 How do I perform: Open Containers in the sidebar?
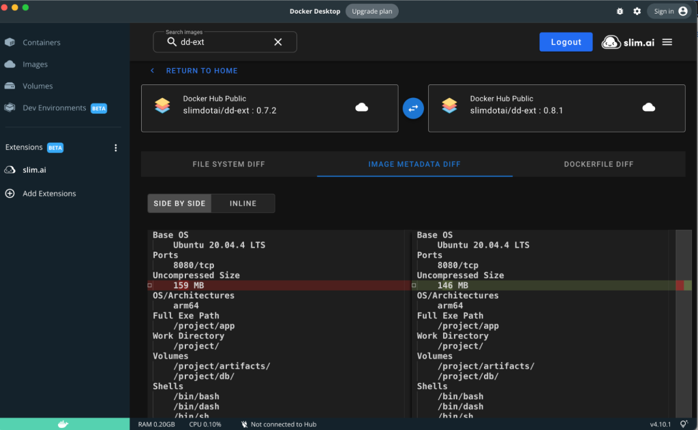tap(42, 42)
